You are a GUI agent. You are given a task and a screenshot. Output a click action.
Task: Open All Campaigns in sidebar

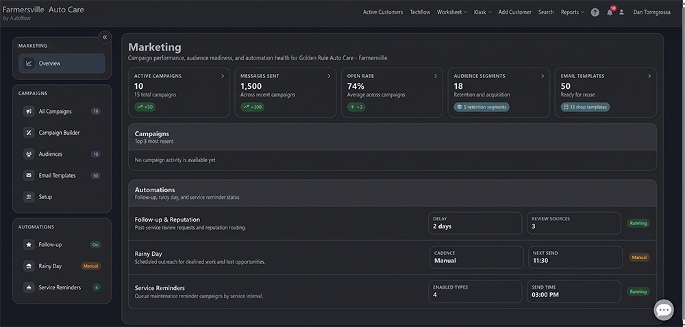coord(62,112)
